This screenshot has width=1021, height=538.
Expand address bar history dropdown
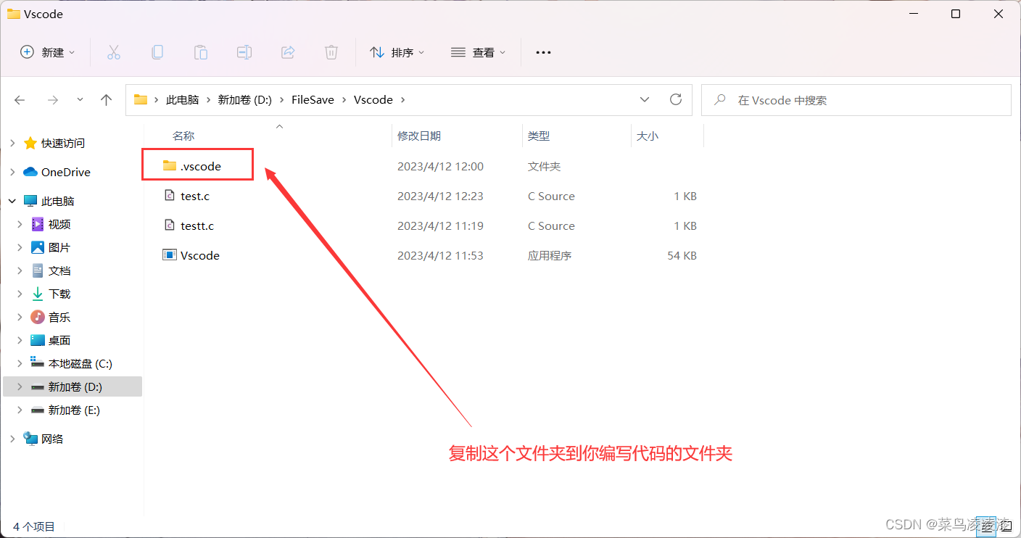(645, 99)
